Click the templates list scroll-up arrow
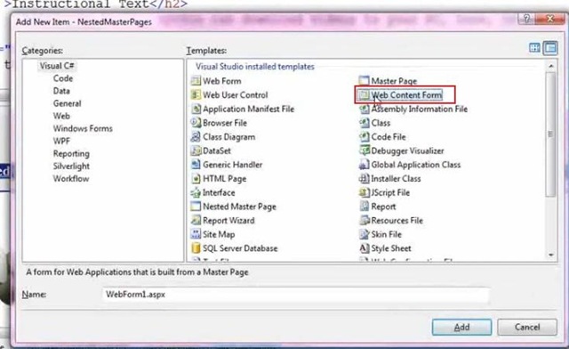Image resolution: width=569 pixels, height=349 pixels. point(551,66)
